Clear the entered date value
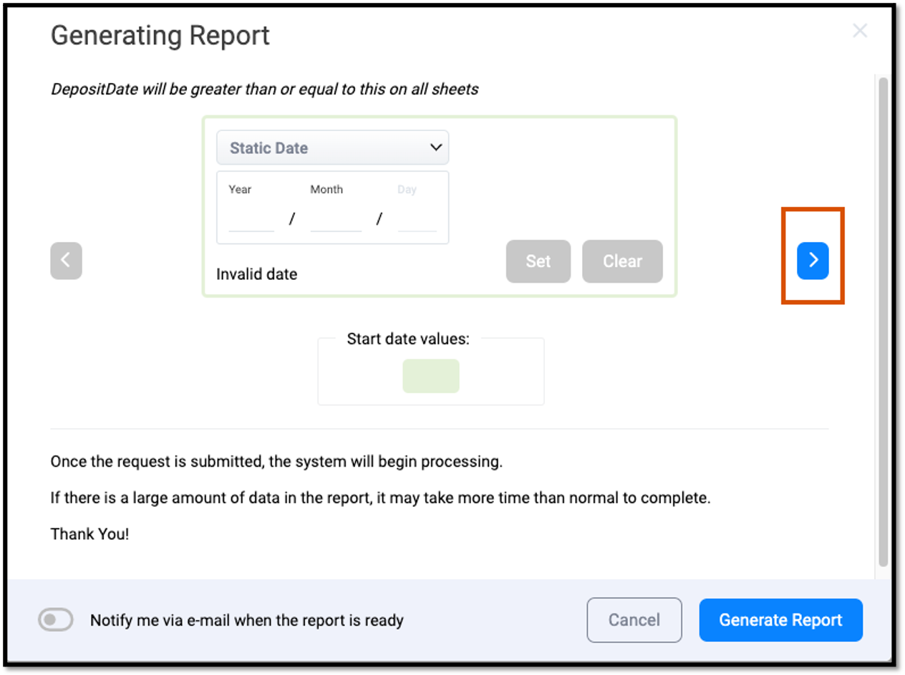 (621, 261)
